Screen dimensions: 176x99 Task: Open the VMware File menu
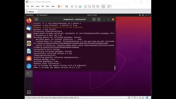28,6
